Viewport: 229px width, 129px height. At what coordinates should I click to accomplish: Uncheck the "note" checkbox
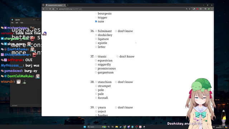96,21
